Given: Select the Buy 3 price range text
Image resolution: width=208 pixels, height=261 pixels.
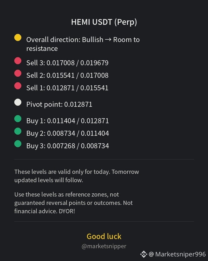Looking at the screenshot, I should point(68,146).
